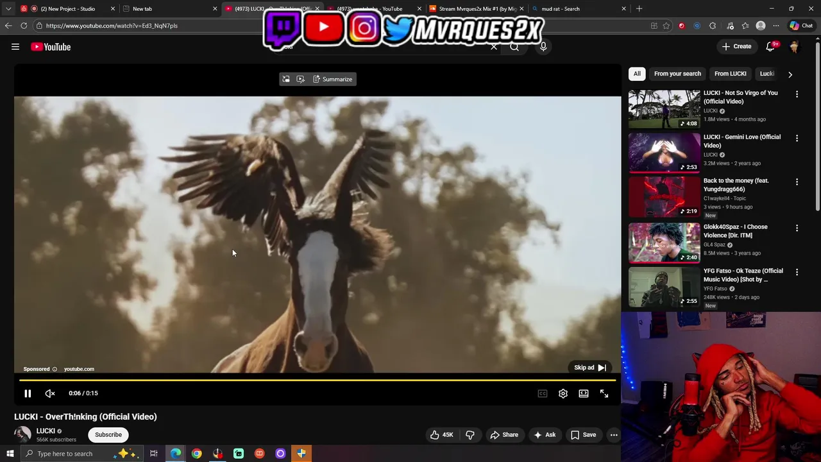Open the Gemini Love video thumbnail
Viewport: 821px width, 462px height.
664,153
